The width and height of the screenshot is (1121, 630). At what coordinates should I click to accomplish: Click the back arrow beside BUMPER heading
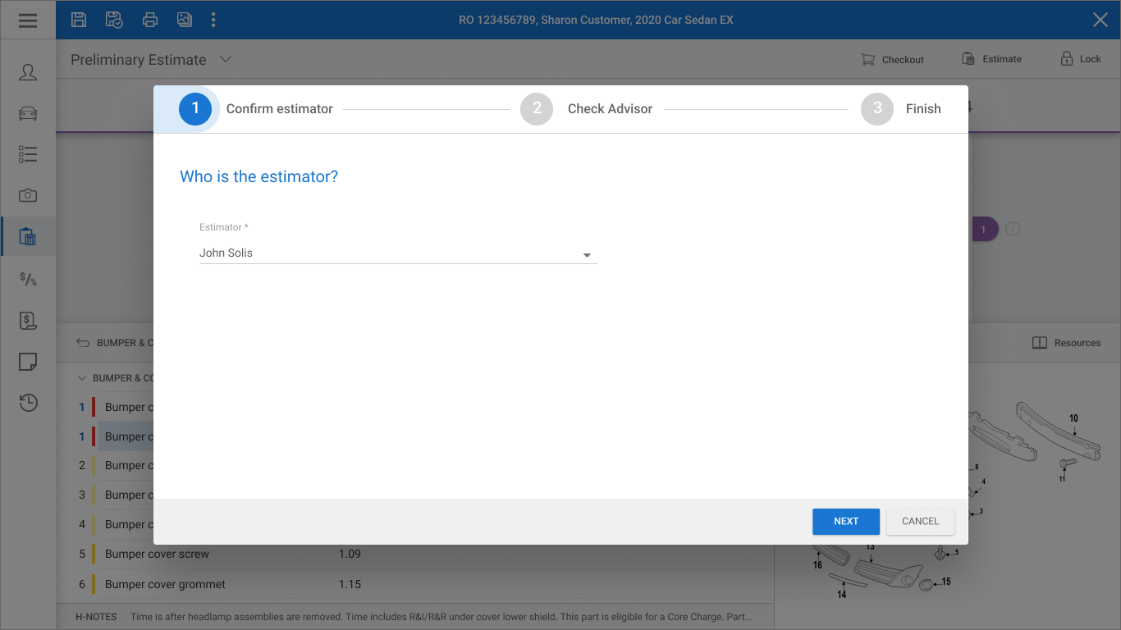83,343
